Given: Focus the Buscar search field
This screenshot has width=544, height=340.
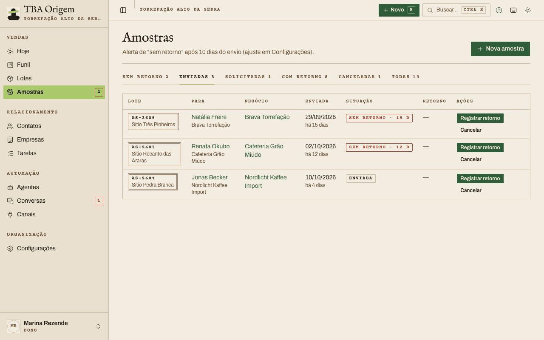Looking at the screenshot, I should [x=456, y=10].
